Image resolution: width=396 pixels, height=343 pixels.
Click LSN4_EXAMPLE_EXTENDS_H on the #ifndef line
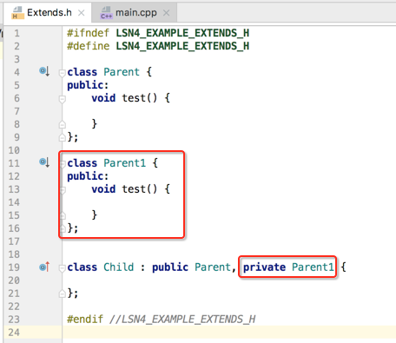coord(182,33)
